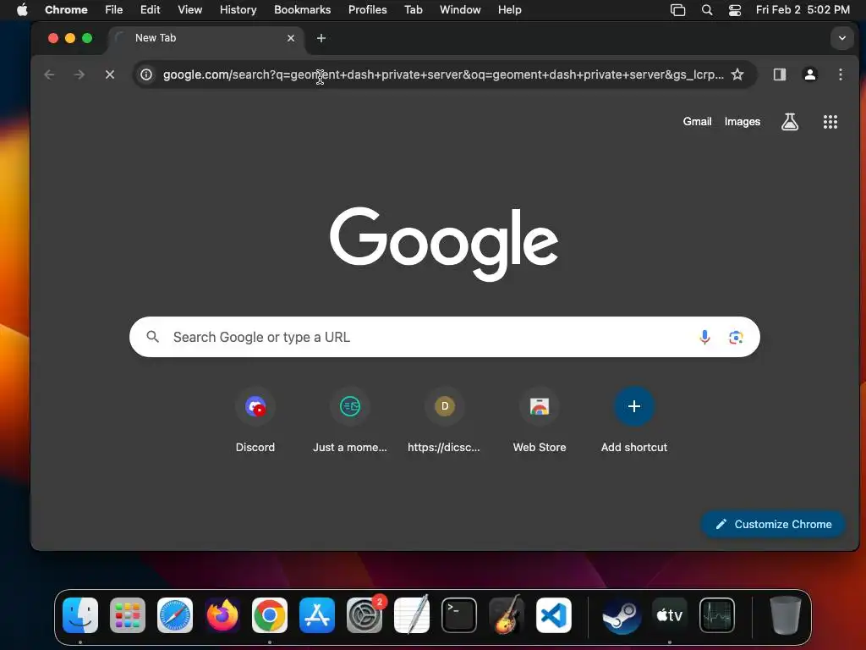Select the address bar URL
Image resolution: width=866 pixels, height=650 pixels.
coord(443,74)
